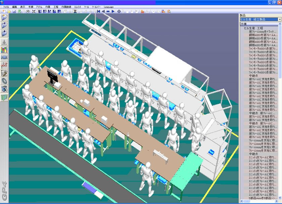The width and height of the screenshot is (282, 204).
Task: Click the task list scrollbar down arrow
Action: pos(280,201)
